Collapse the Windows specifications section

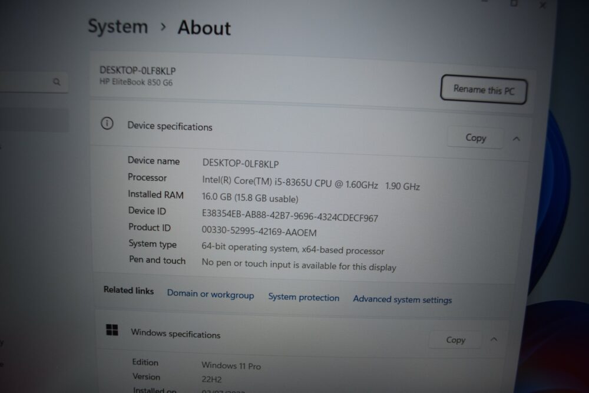pos(494,339)
